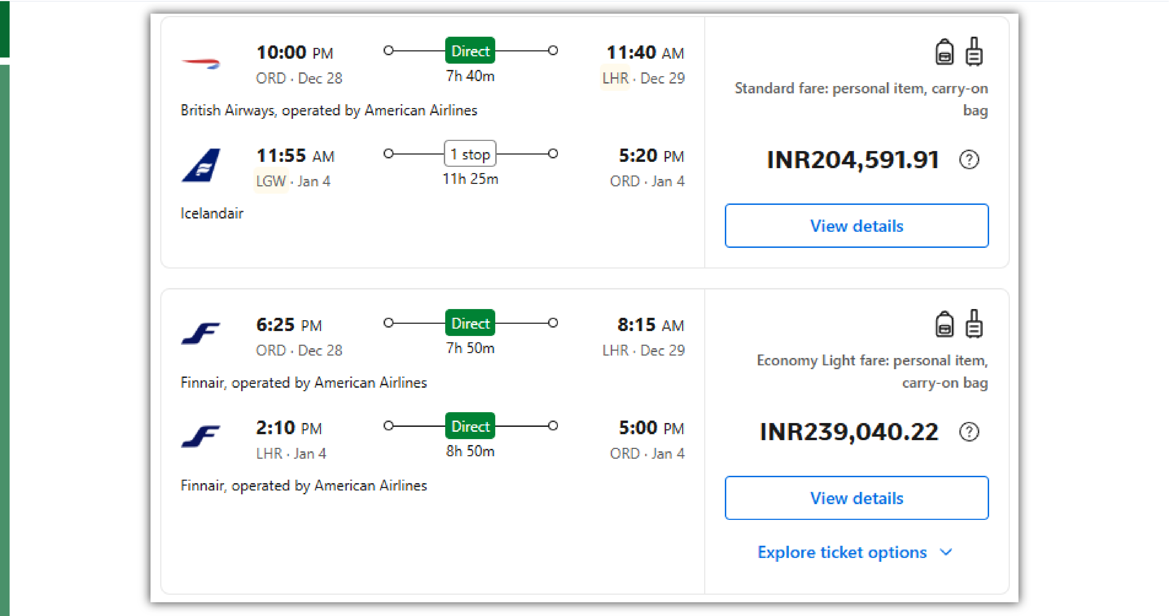
Task: Click the carry-on suitcase icon on Economy Light fare
Action: [974, 324]
